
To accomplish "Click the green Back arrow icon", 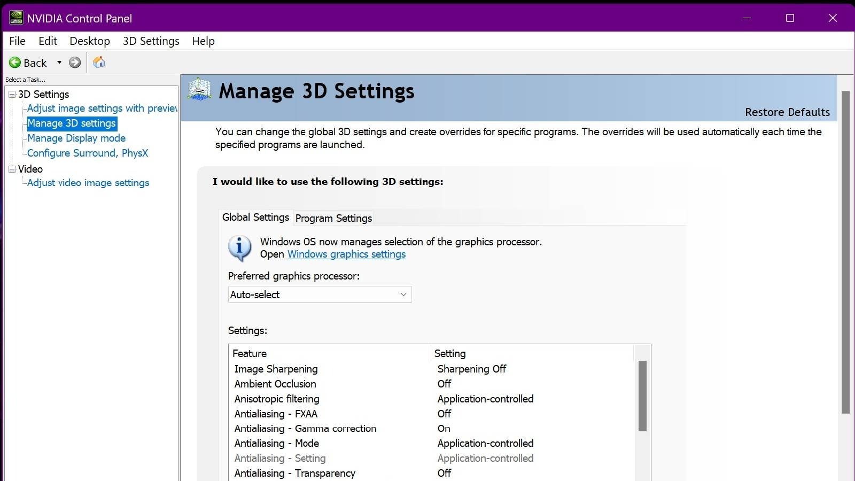I will click(x=15, y=63).
